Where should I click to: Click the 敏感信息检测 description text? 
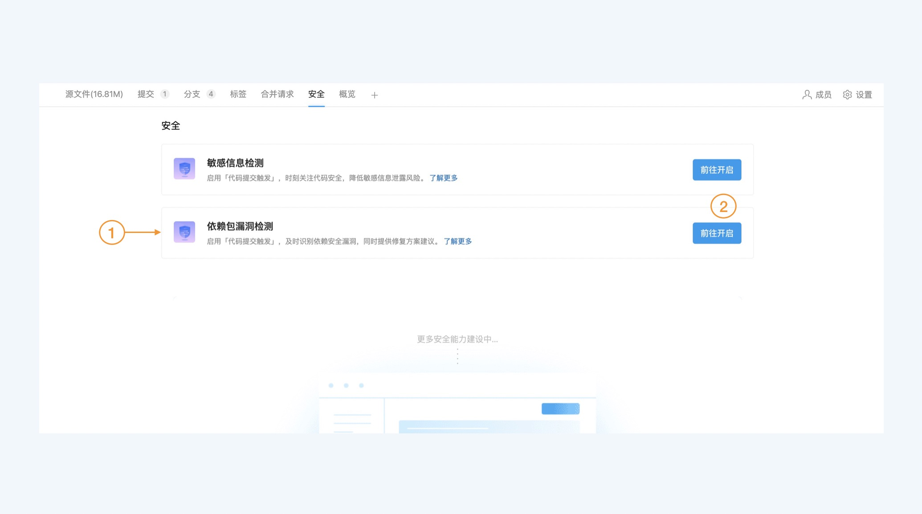click(x=316, y=178)
